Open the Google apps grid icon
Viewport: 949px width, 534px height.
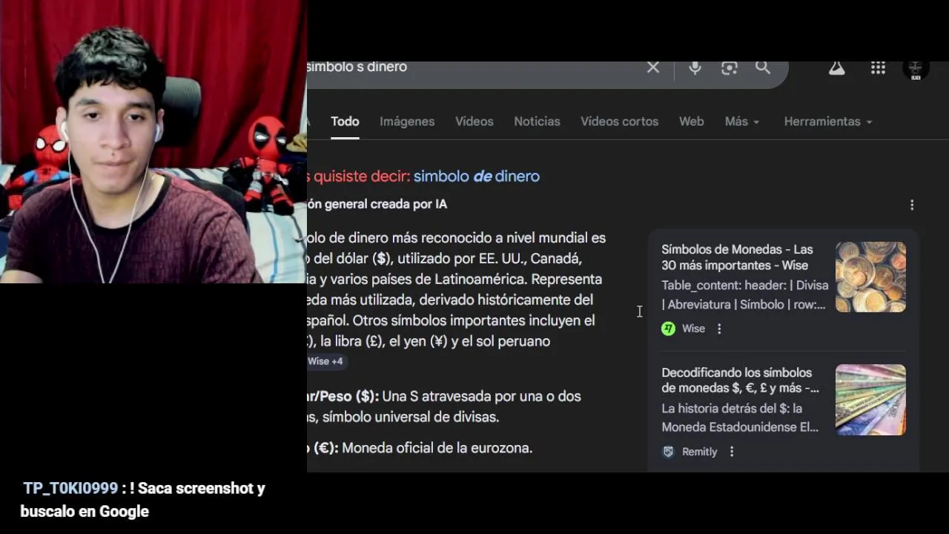click(878, 67)
